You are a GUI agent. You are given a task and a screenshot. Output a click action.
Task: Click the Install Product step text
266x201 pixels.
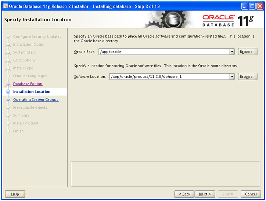click(x=26, y=123)
